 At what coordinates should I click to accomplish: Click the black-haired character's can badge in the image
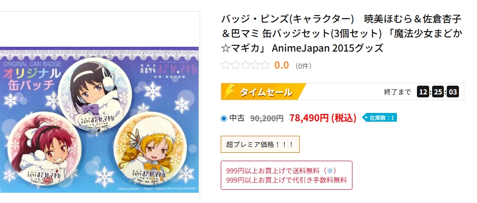coord(95,94)
